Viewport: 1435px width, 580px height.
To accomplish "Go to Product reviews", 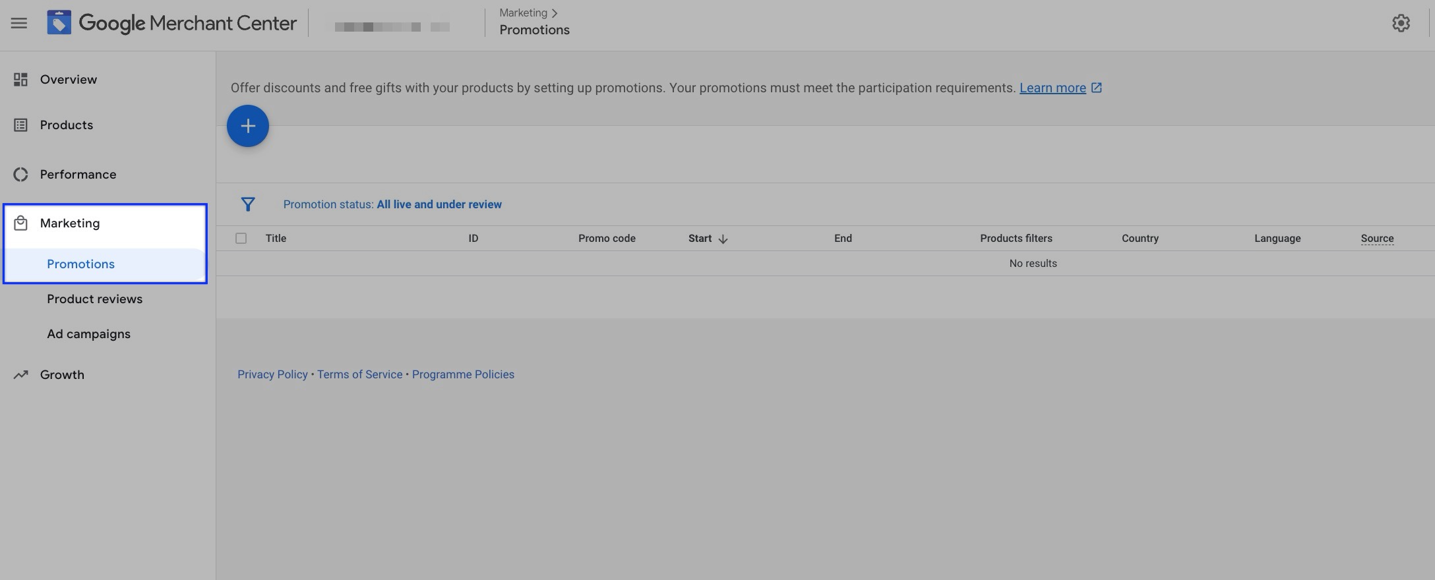I will point(94,299).
